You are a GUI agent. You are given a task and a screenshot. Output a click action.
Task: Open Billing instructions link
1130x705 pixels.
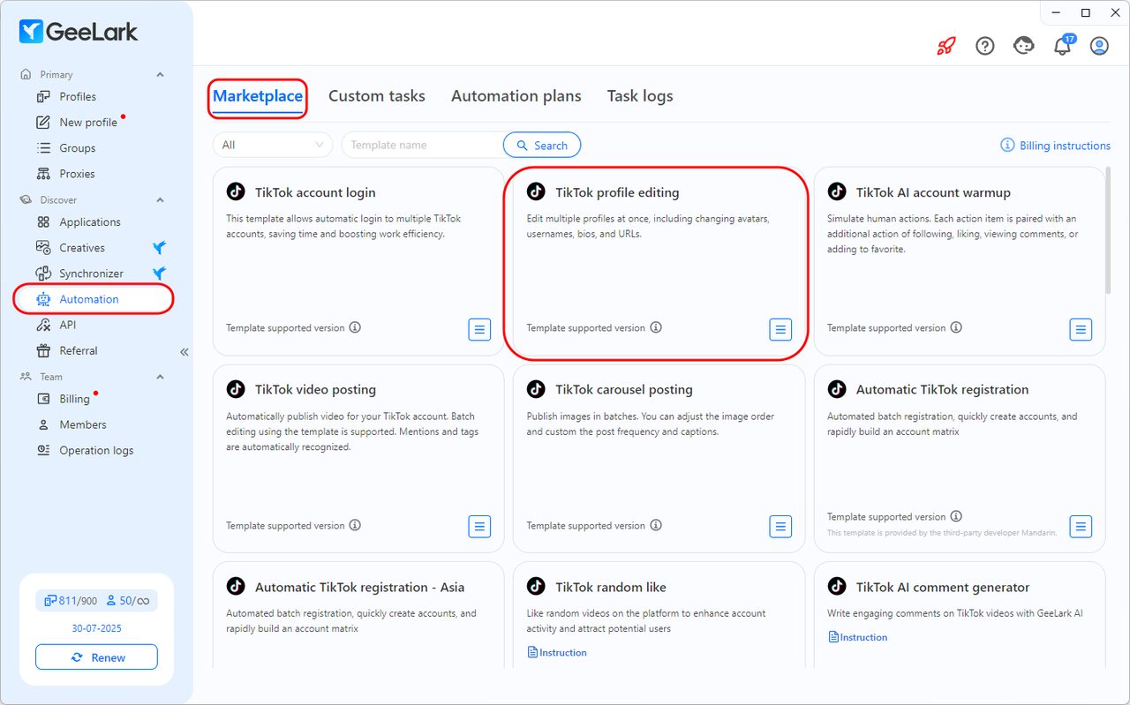[1065, 146]
